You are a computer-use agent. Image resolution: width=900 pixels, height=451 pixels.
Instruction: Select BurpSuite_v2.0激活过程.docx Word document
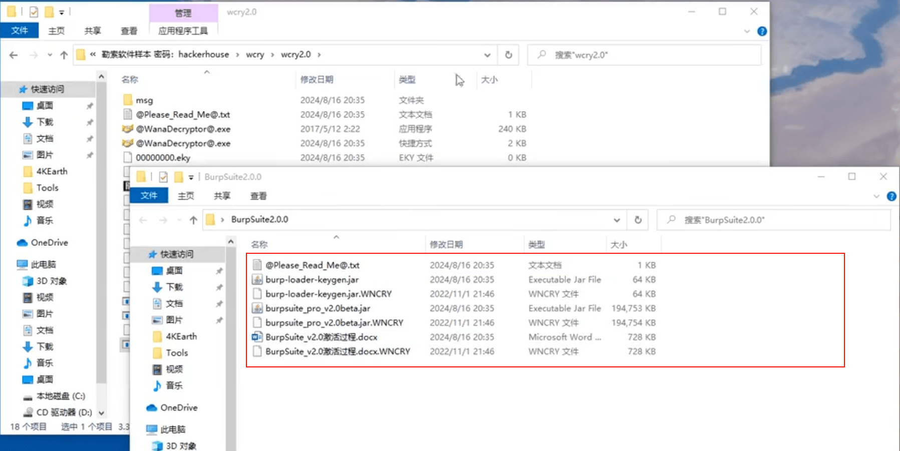(322, 337)
